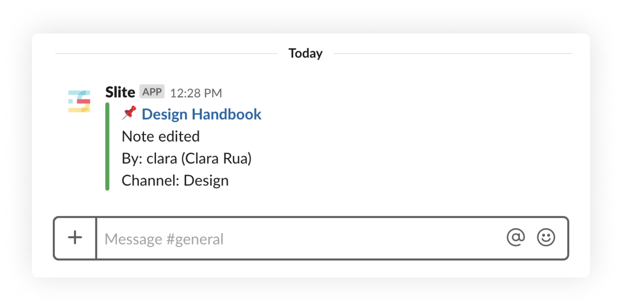Viewport: 622px width, 308px height.
Task: Click 'Design' after the Channel label
Action: click(206, 181)
